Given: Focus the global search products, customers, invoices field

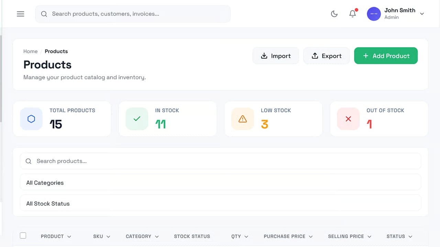Looking at the screenshot, I should pyautogui.click(x=133, y=14).
